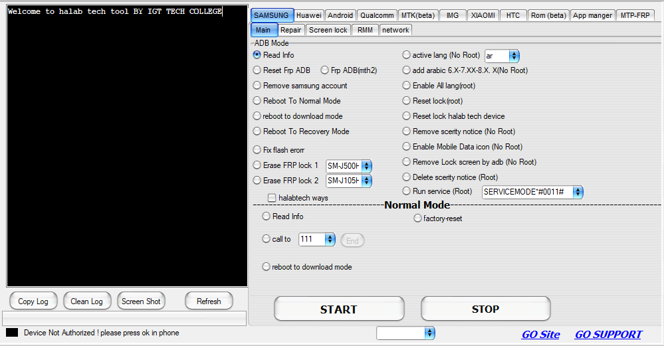Click Copy Log button

point(33,301)
